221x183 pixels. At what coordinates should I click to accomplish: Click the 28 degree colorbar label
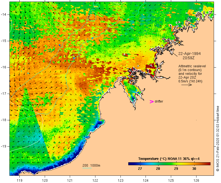(158, 169)
